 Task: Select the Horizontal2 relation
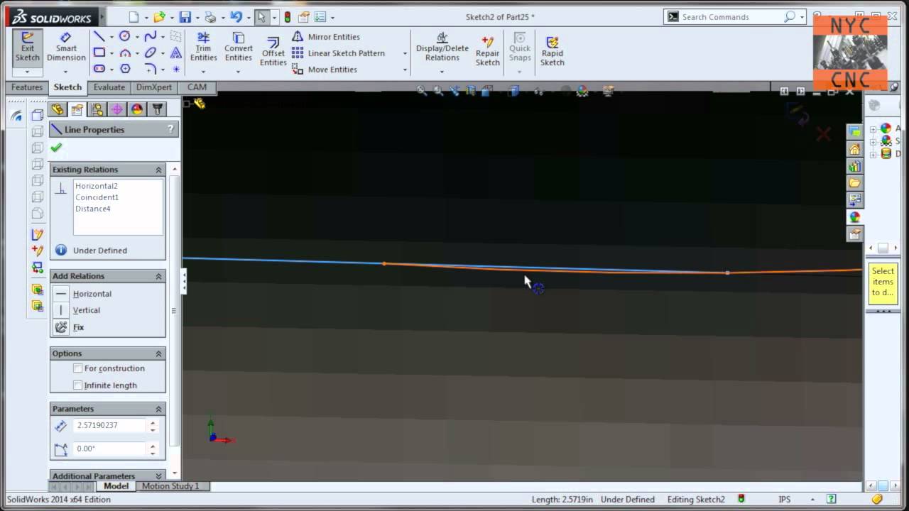97,186
